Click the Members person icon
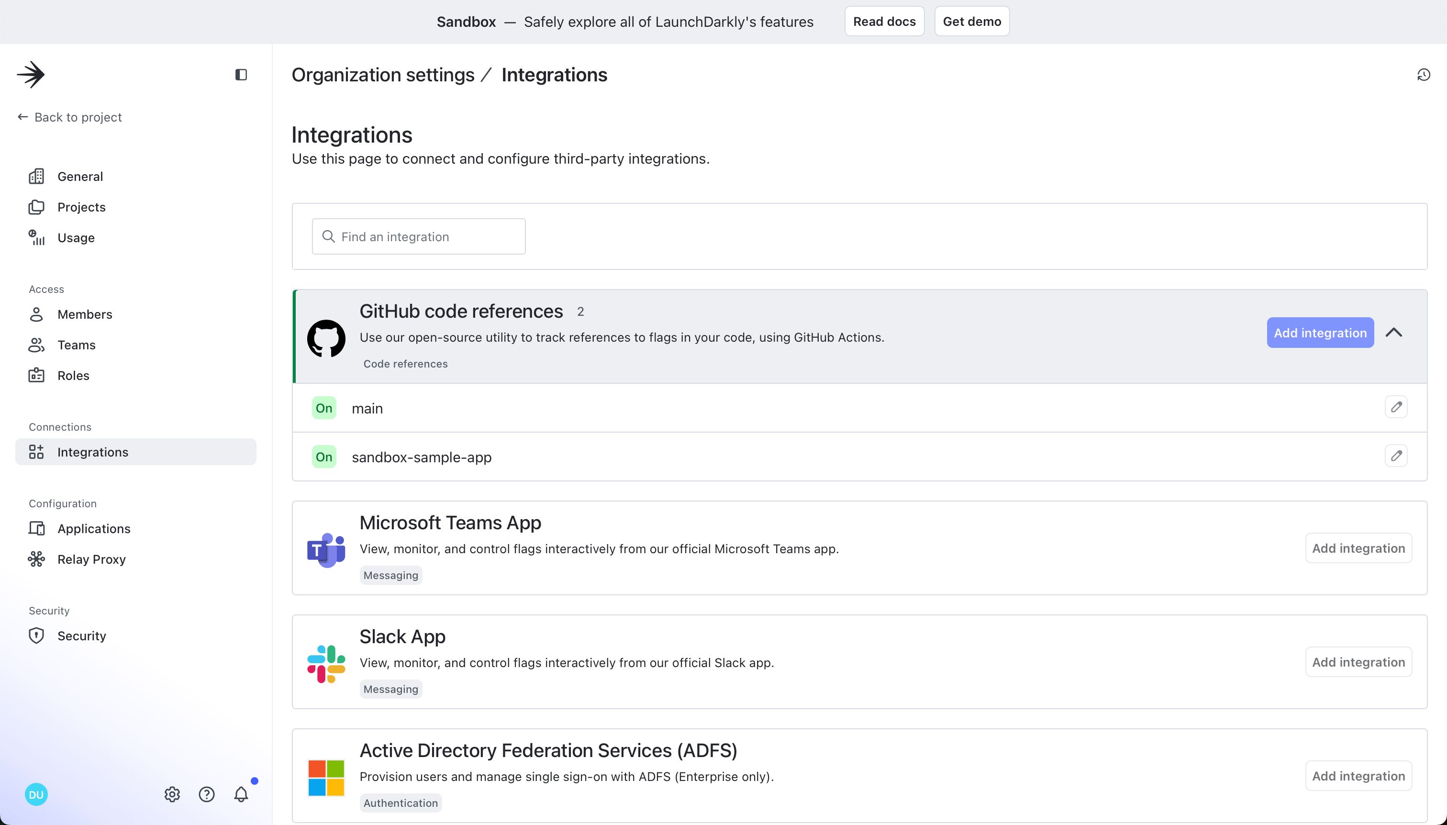 (36, 314)
